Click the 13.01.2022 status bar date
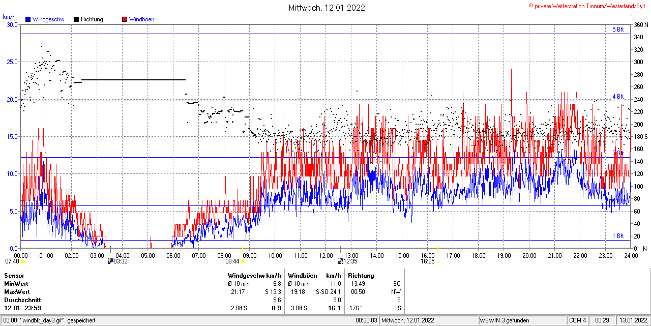This screenshot has width=651, height=326. click(x=633, y=320)
